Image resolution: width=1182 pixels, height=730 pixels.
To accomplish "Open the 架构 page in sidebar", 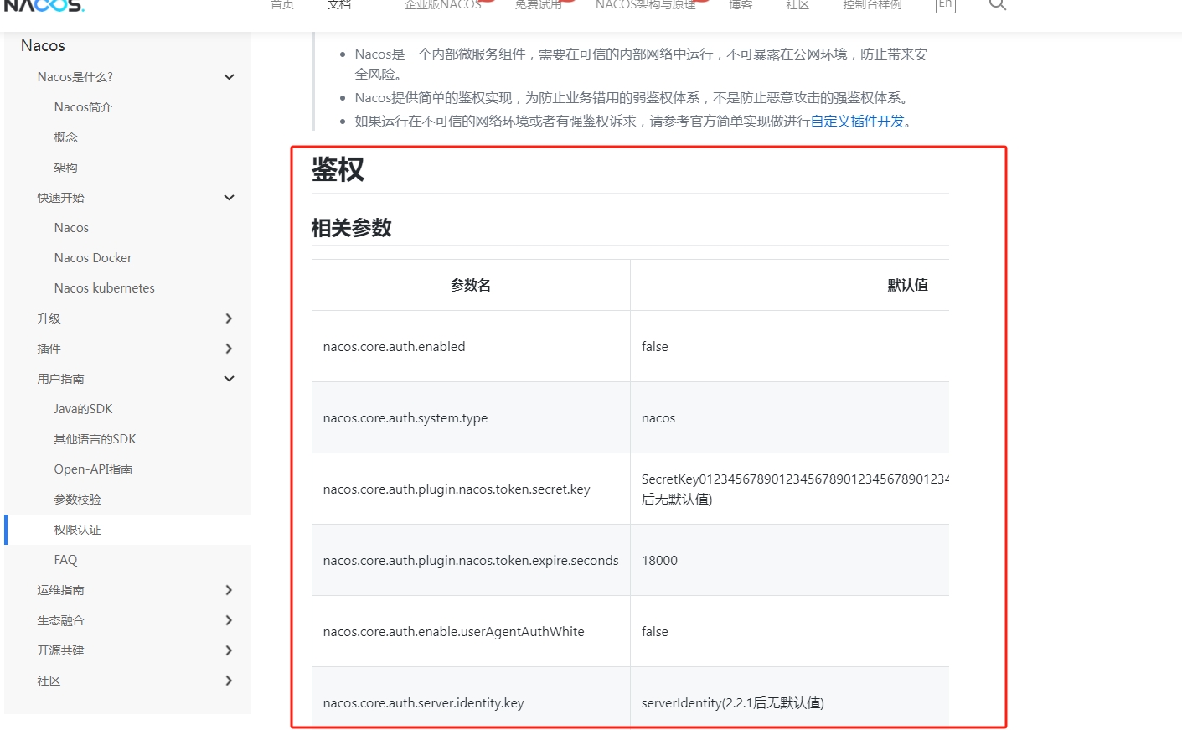I will (x=65, y=168).
